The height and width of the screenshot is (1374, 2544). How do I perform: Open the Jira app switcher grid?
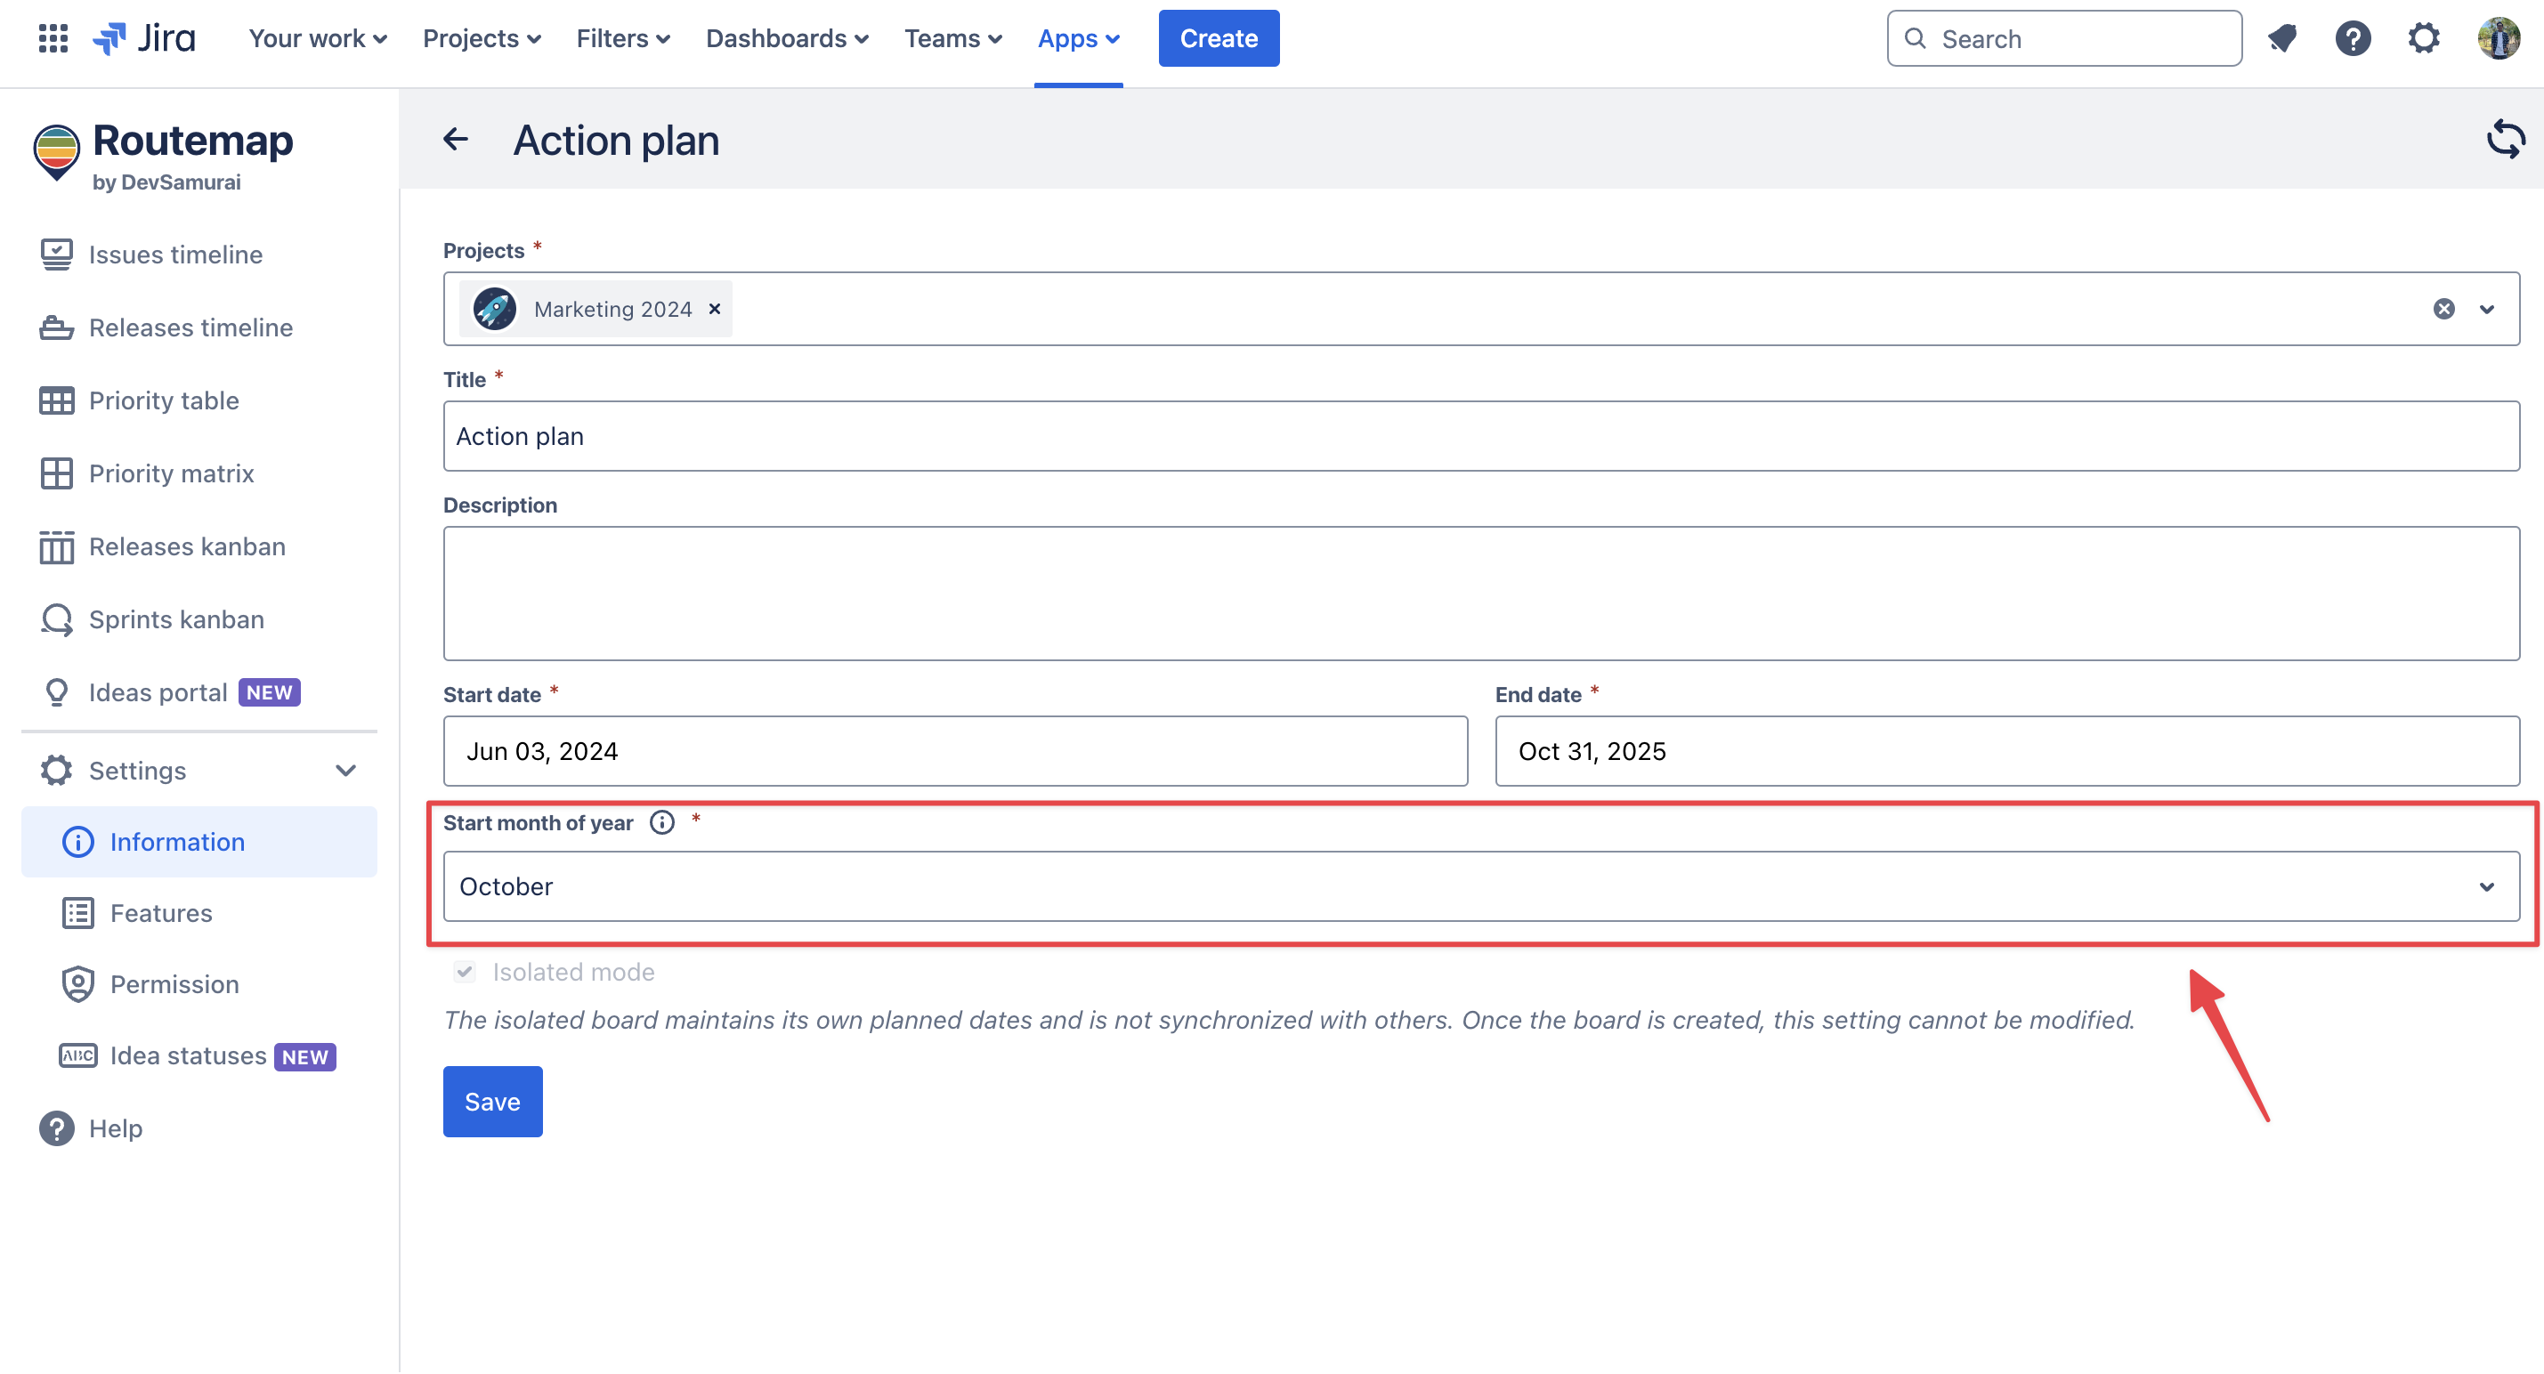[53, 38]
